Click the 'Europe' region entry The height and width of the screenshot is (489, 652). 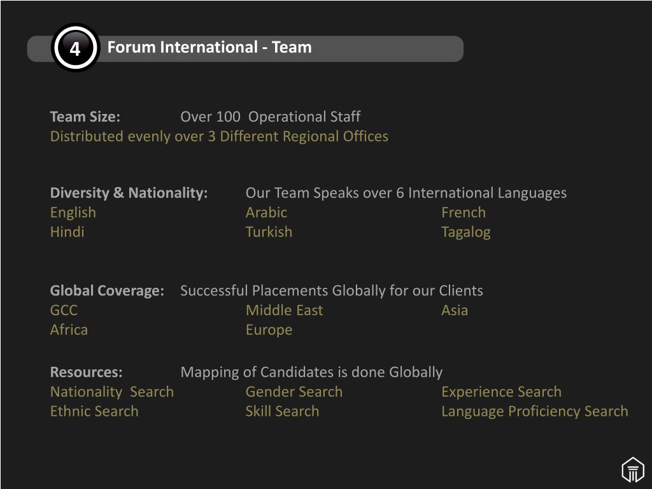[269, 330]
